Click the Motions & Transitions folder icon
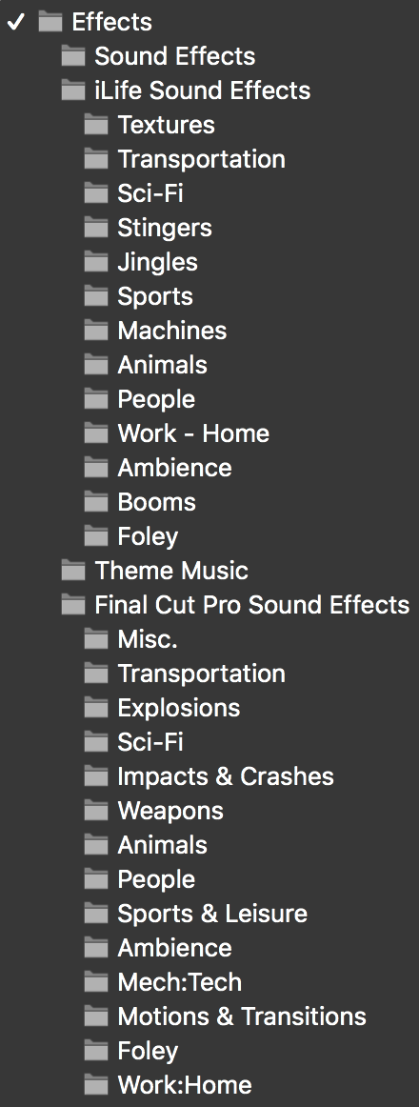The width and height of the screenshot is (419, 1107). (x=96, y=1016)
